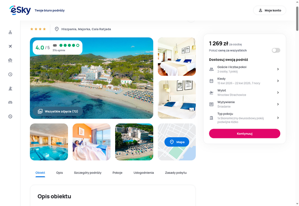This screenshot has width=299, height=206.
Task: Open deals via the percent badge icon
Action: point(10,116)
